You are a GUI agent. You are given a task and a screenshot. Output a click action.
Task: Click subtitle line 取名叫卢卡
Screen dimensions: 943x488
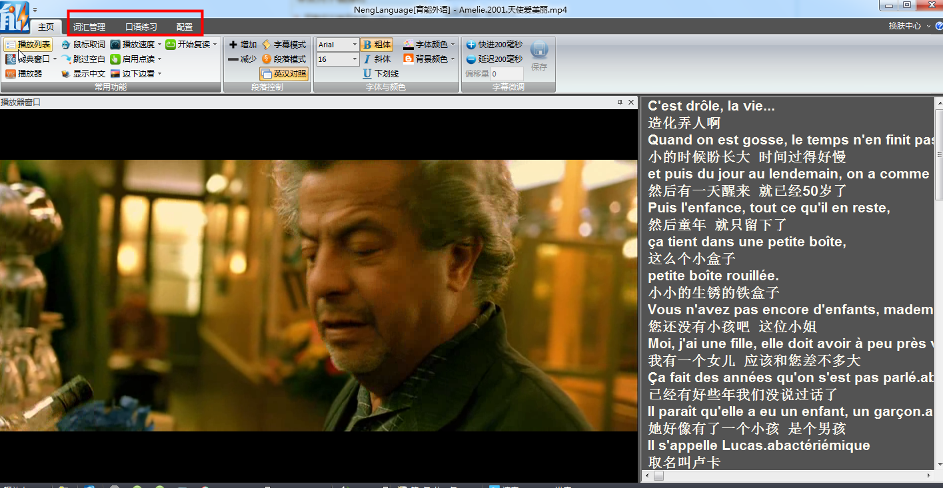click(684, 462)
